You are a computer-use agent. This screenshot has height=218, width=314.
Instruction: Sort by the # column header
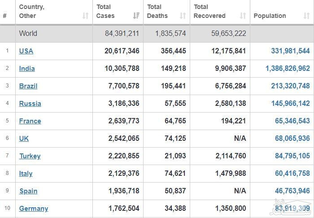4,16
